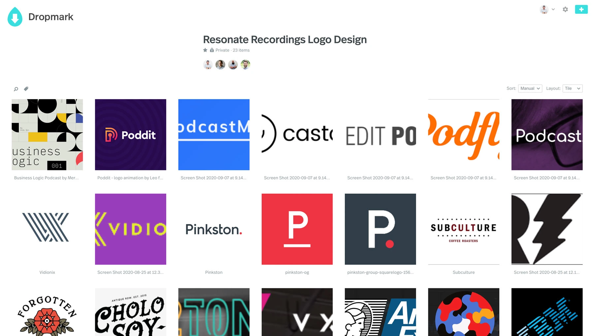The height and width of the screenshot is (336, 594).
Task: Expand the account menu chevron
Action: (553, 10)
